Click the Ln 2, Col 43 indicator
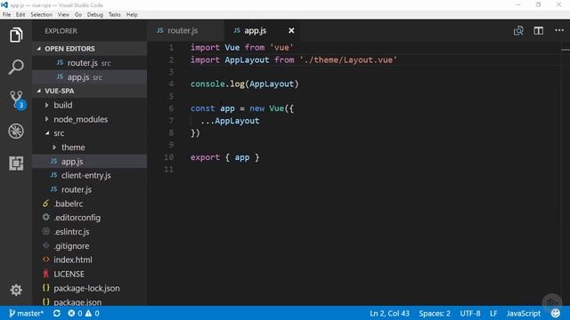The image size is (570, 320). point(389,313)
